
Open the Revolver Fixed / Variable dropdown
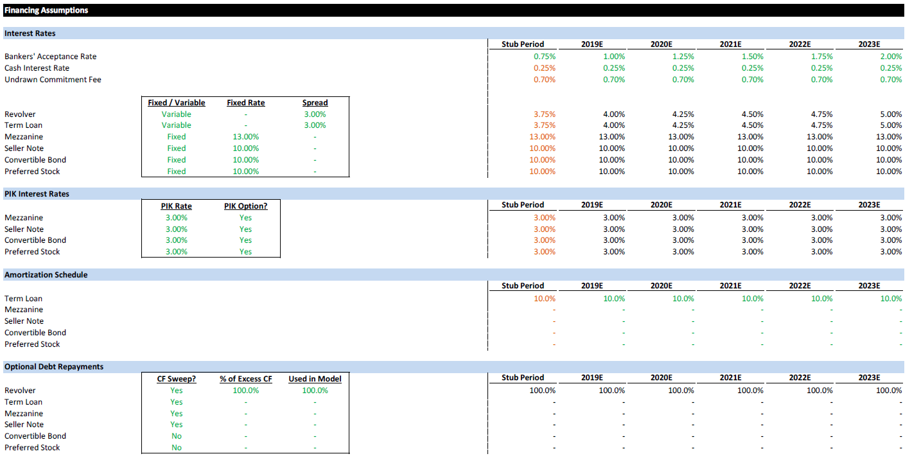177,114
